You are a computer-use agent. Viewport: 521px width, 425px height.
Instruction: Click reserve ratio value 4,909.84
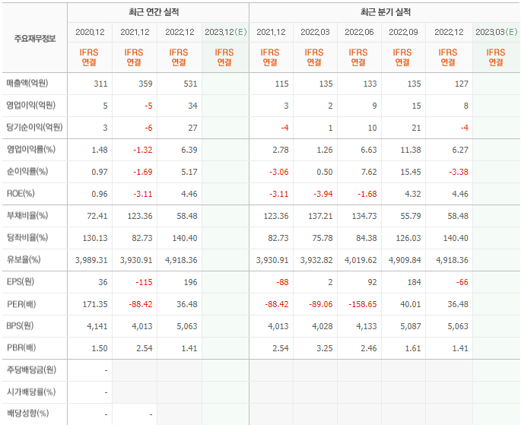(405, 260)
